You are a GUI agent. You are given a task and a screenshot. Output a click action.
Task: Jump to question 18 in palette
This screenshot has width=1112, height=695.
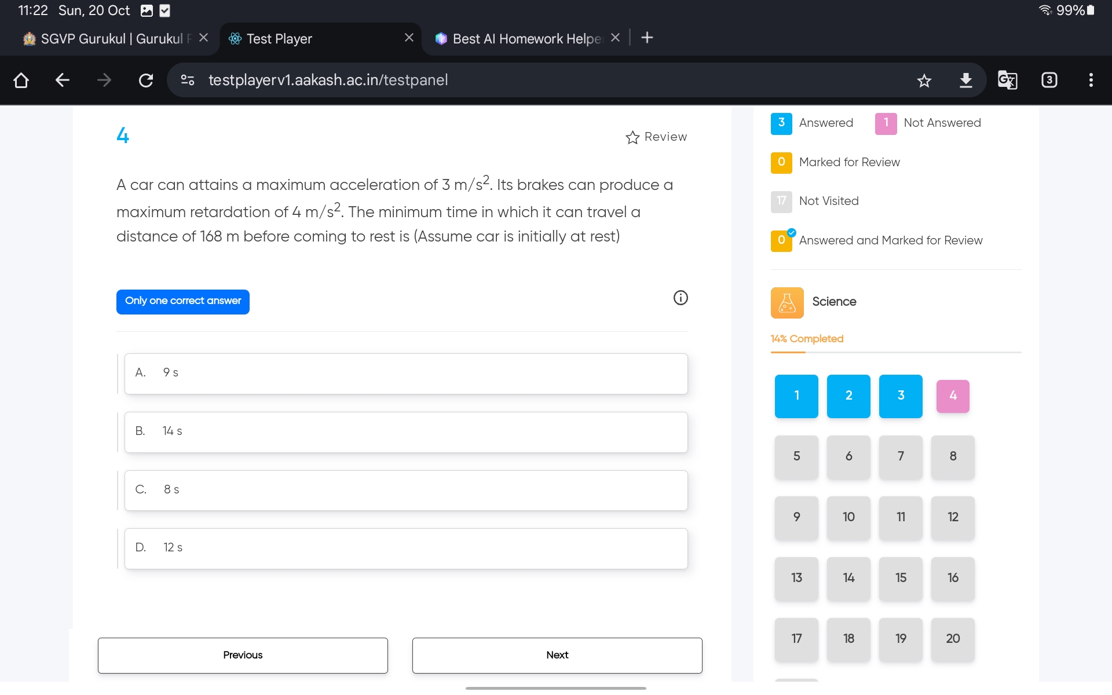(x=848, y=639)
